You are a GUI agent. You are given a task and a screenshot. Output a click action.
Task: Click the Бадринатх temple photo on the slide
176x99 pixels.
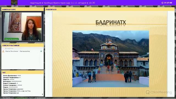[x=111, y=59]
